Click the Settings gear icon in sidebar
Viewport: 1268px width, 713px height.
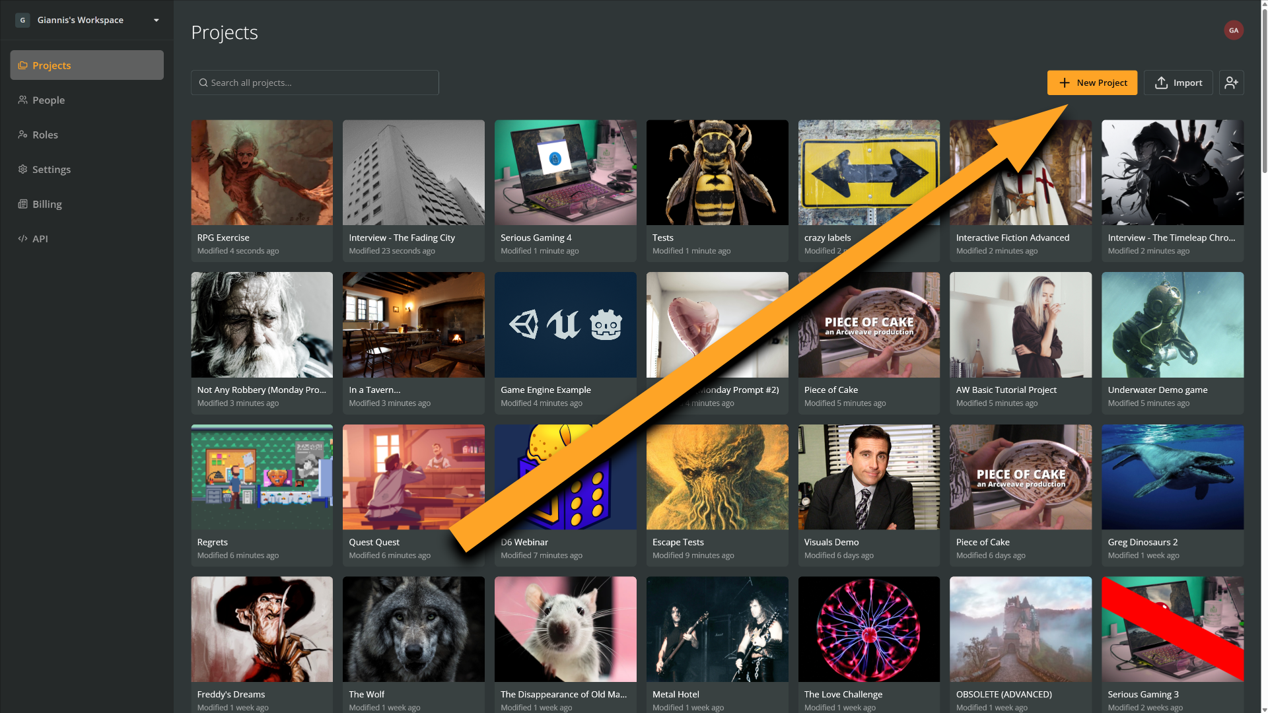click(x=22, y=169)
